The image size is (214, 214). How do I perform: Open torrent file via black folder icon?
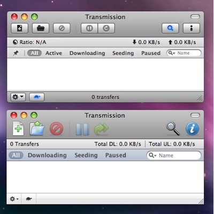(41, 28)
